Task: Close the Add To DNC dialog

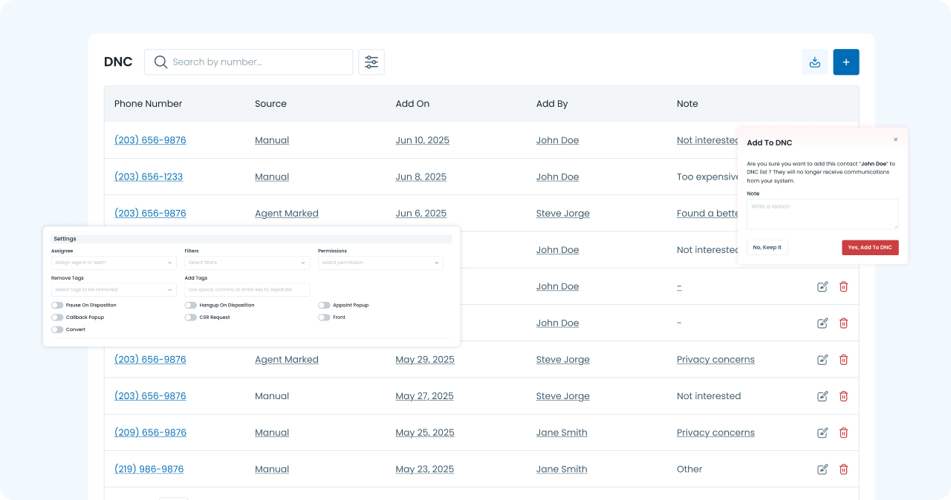Action: pos(895,139)
